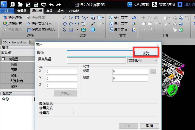
Task: Select the Arc drawing tool
Action: [x=77, y=24]
